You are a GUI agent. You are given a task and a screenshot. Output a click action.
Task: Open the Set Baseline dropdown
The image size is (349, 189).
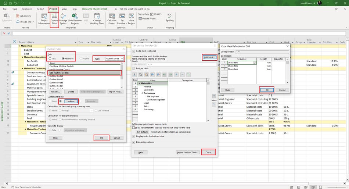point(122,22)
